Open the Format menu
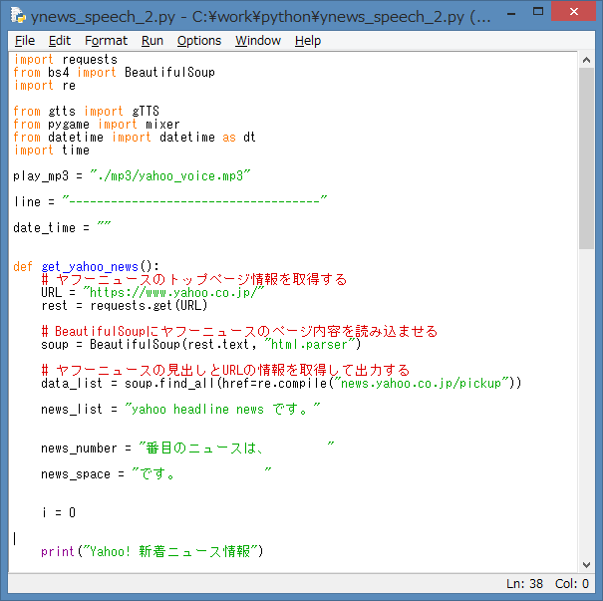 106,41
